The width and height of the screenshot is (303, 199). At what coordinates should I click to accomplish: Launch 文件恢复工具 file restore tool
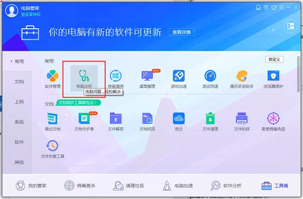52,149
